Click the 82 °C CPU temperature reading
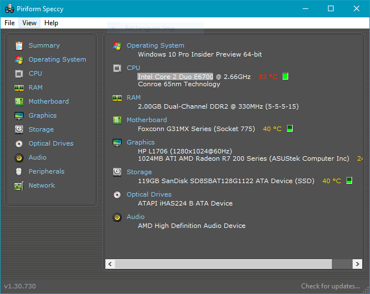Viewport: 370px width, 294px height. pyautogui.click(x=268, y=77)
